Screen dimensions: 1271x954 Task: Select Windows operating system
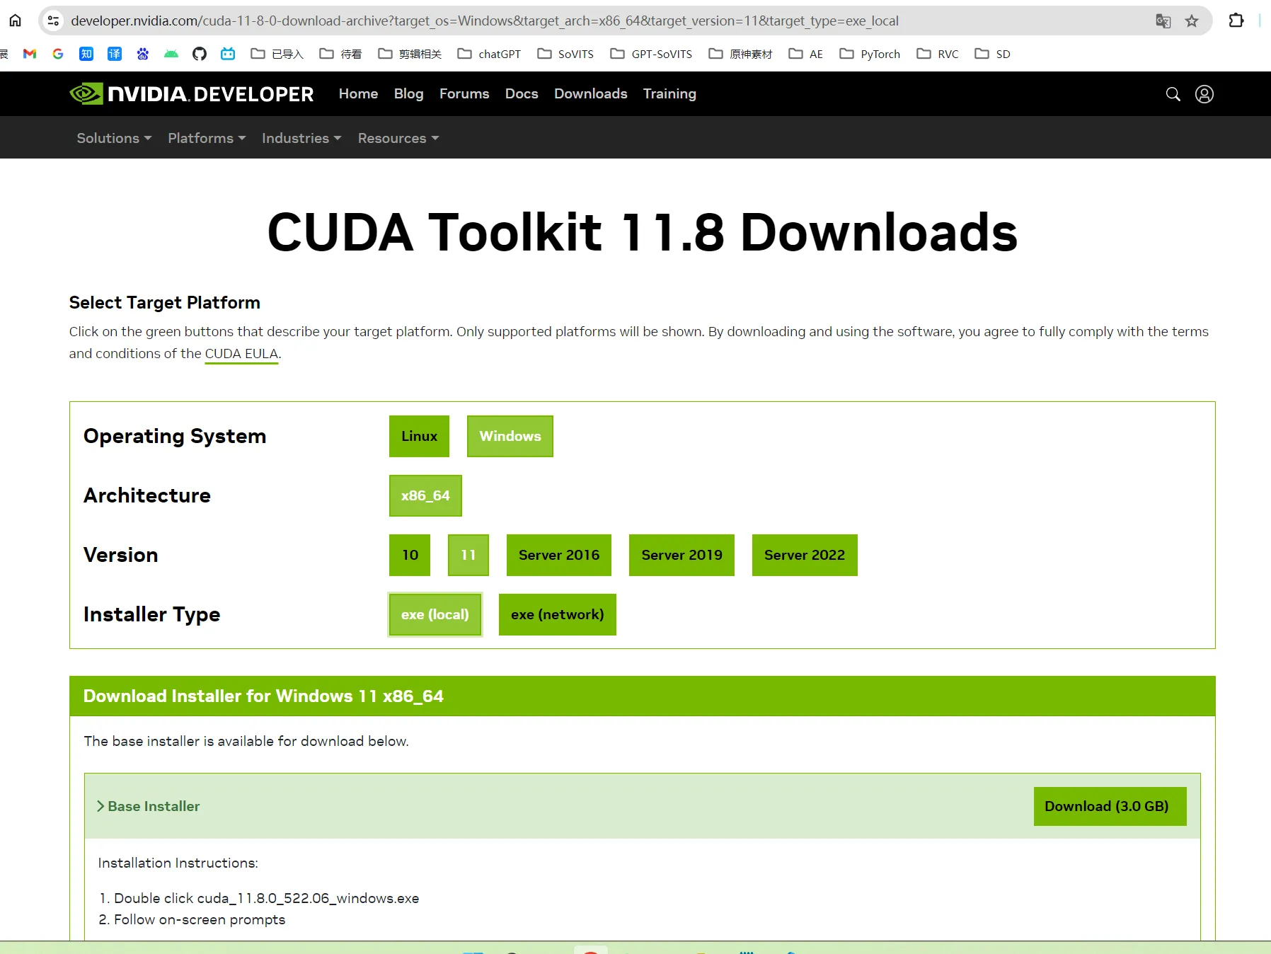(x=510, y=436)
